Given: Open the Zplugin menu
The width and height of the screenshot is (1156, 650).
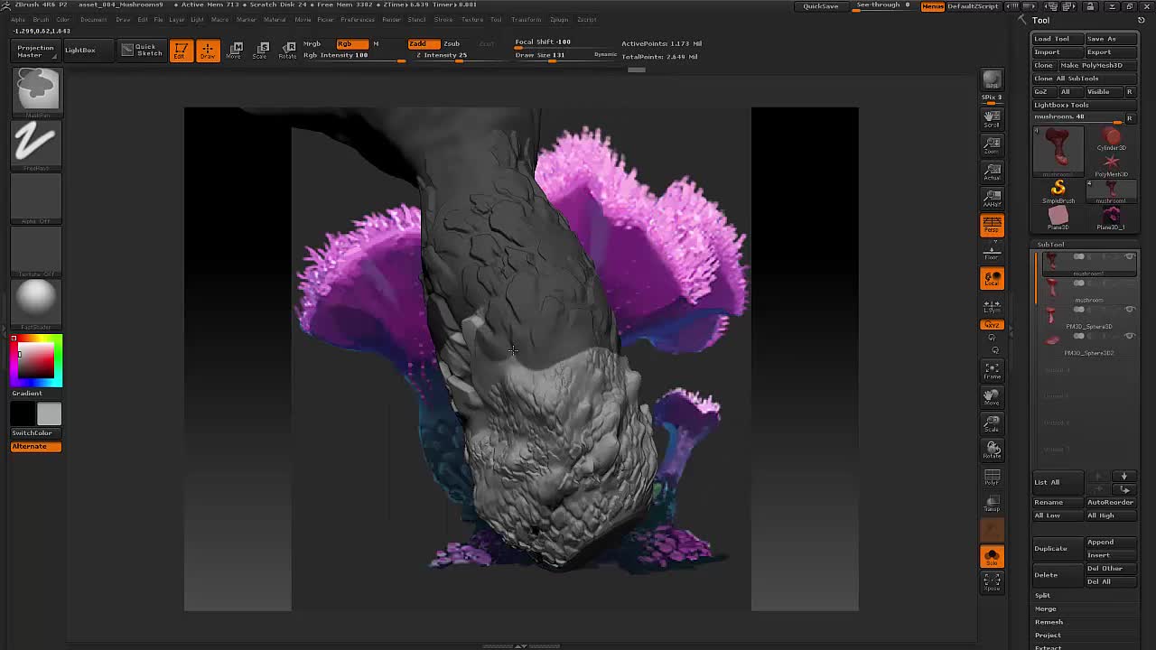Looking at the screenshot, I should pyautogui.click(x=559, y=19).
